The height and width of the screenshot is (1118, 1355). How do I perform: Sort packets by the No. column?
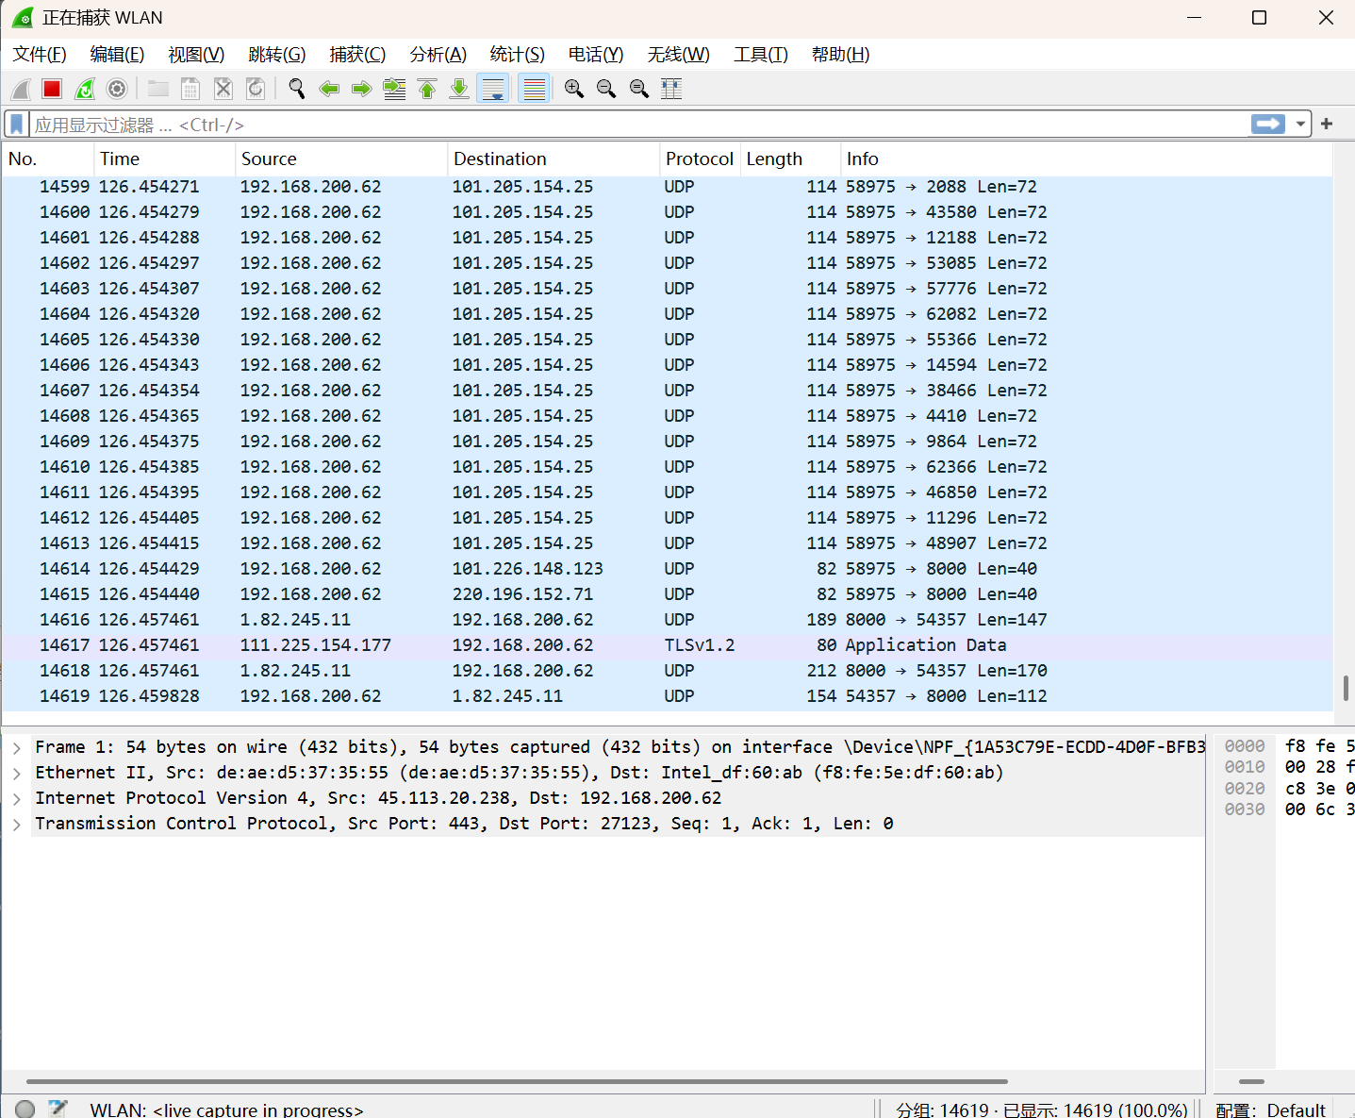coord(47,159)
